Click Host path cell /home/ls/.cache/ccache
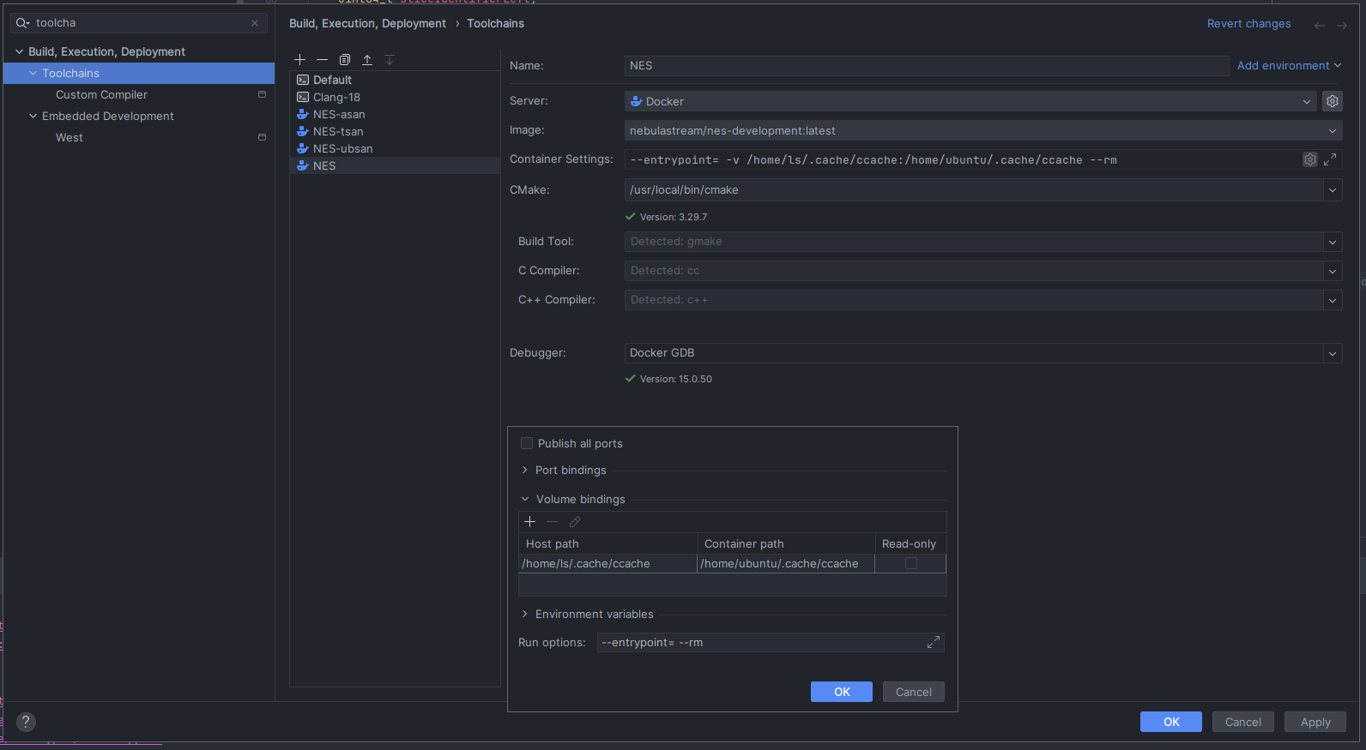Screen dimensions: 1366x750 pos(607,563)
